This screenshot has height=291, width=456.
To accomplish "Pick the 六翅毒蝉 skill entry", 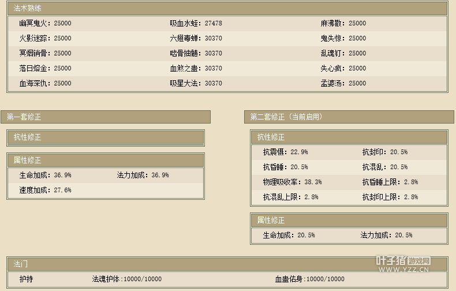I will pyautogui.click(x=196, y=38).
